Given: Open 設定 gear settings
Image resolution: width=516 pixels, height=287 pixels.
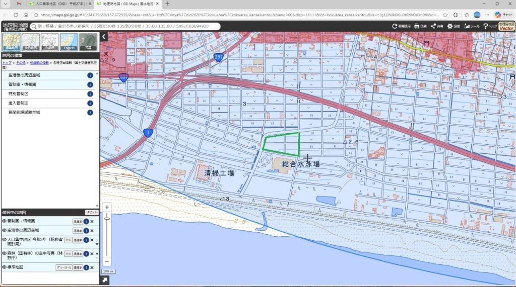Looking at the screenshot, I should coord(453,26).
